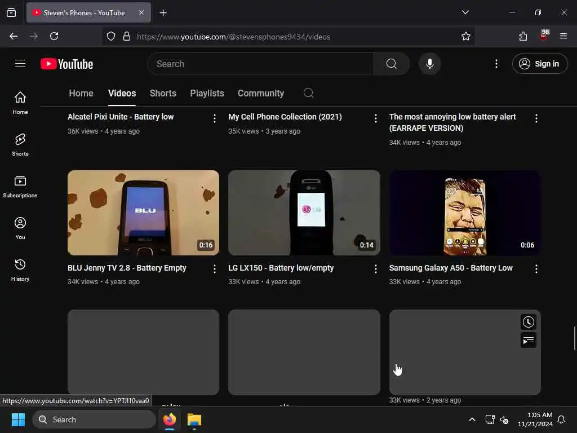Open History in left sidebar
Viewport: 577px width, 433px height.
pos(20,270)
